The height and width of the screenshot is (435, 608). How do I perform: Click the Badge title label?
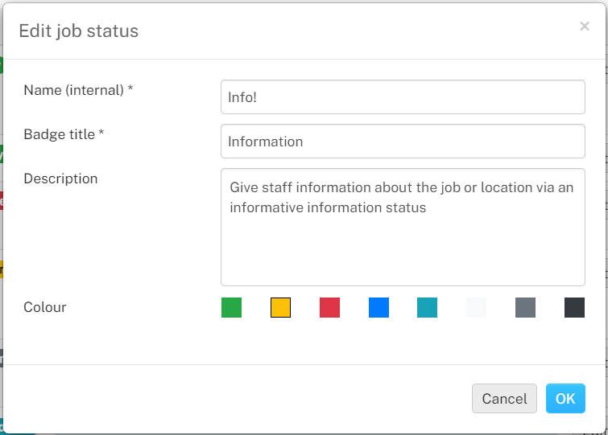(x=64, y=134)
